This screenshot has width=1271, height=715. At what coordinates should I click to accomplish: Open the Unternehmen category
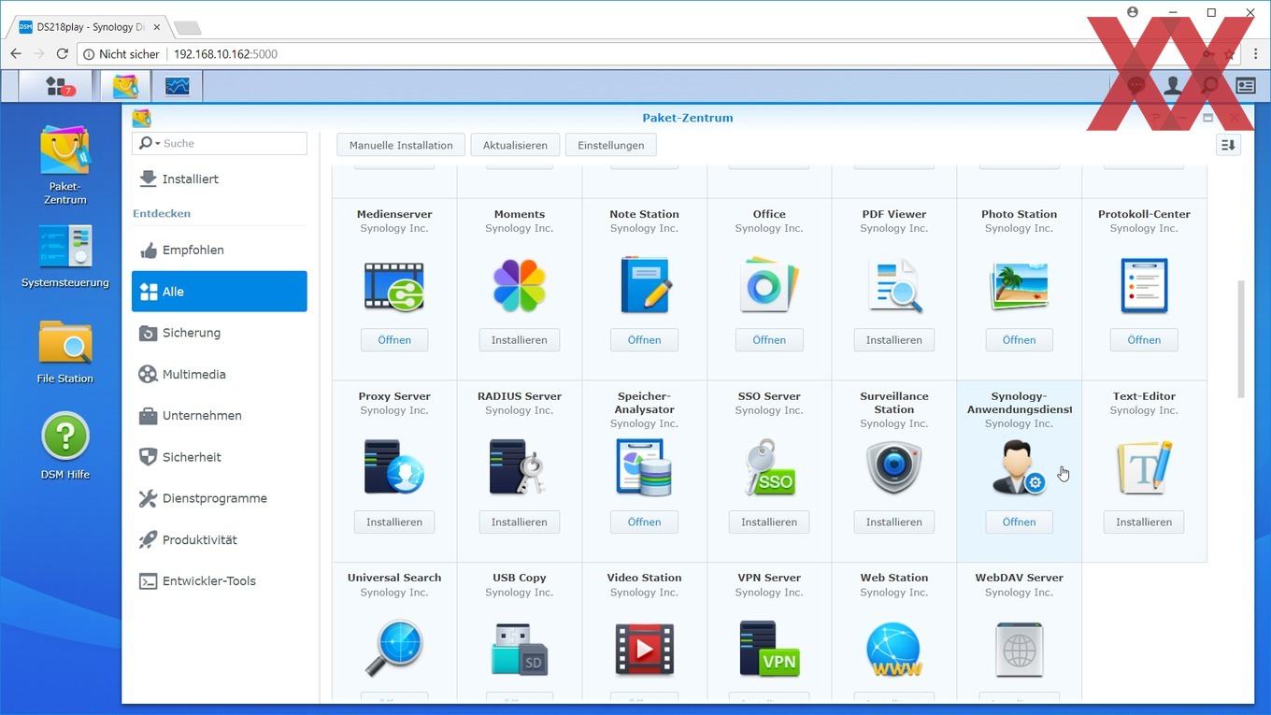(220, 415)
